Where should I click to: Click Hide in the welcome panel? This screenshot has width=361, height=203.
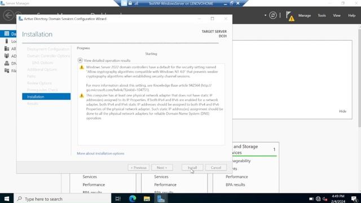[342, 111]
